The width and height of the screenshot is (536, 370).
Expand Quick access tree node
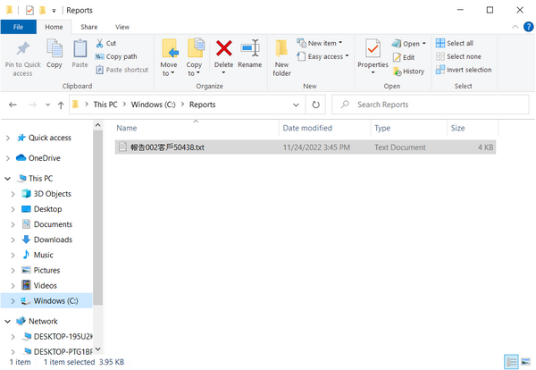pos(7,138)
